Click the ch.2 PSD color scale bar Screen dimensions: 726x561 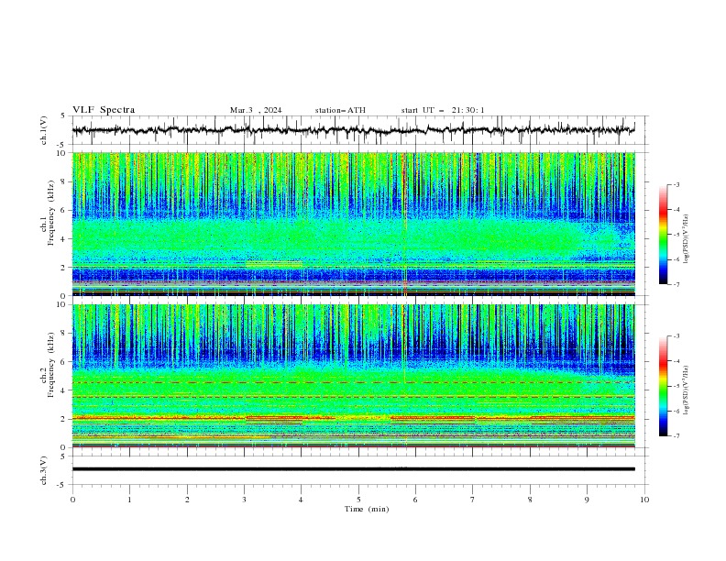tap(663, 386)
